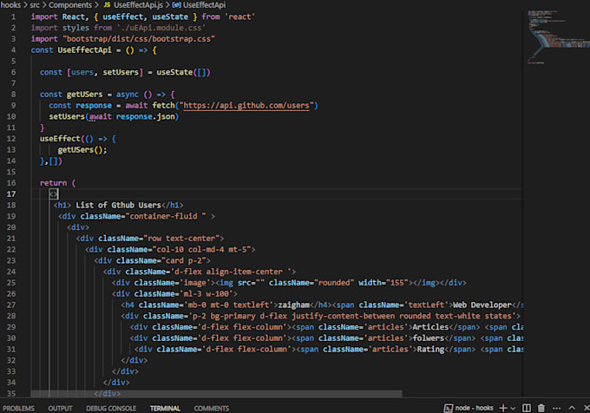Click the 'useEffect' call on line 12
Viewport: 590px width, 413px height.
point(60,139)
